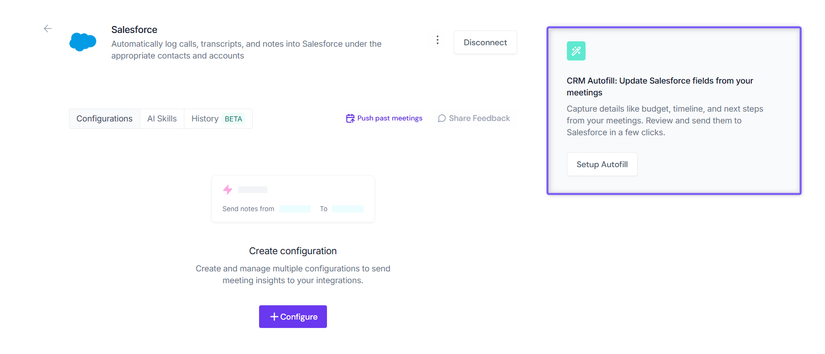The image size is (825, 354).
Task: Open the Configurations tab
Action: click(x=104, y=118)
